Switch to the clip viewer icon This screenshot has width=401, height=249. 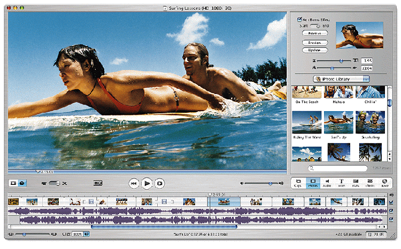click(x=13, y=183)
